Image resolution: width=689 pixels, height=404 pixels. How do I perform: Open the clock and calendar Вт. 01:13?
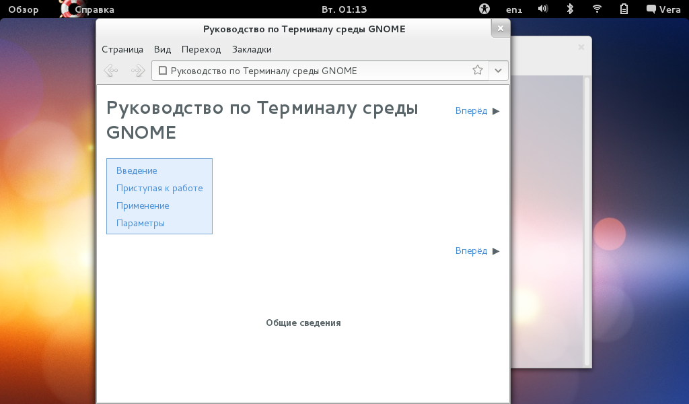[344, 9]
